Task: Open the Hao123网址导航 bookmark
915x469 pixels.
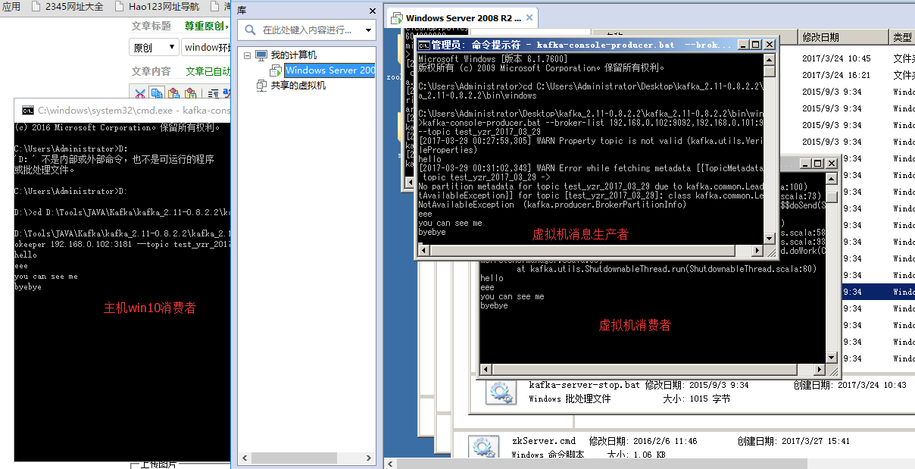Action: pos(164,6)
